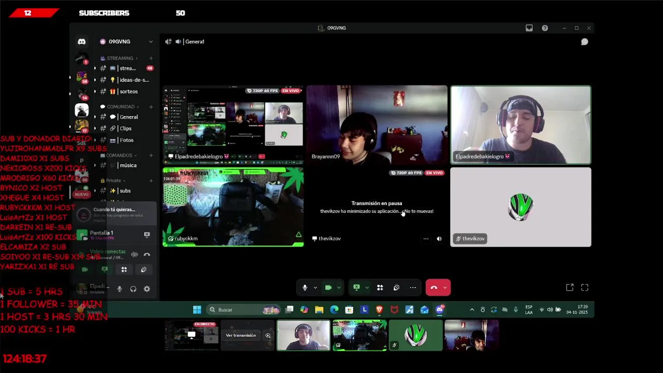Viewport: 663px width, 373px height.
Task: Toggle screen sharing in call control bar
Action: click(x=356, y=288)
